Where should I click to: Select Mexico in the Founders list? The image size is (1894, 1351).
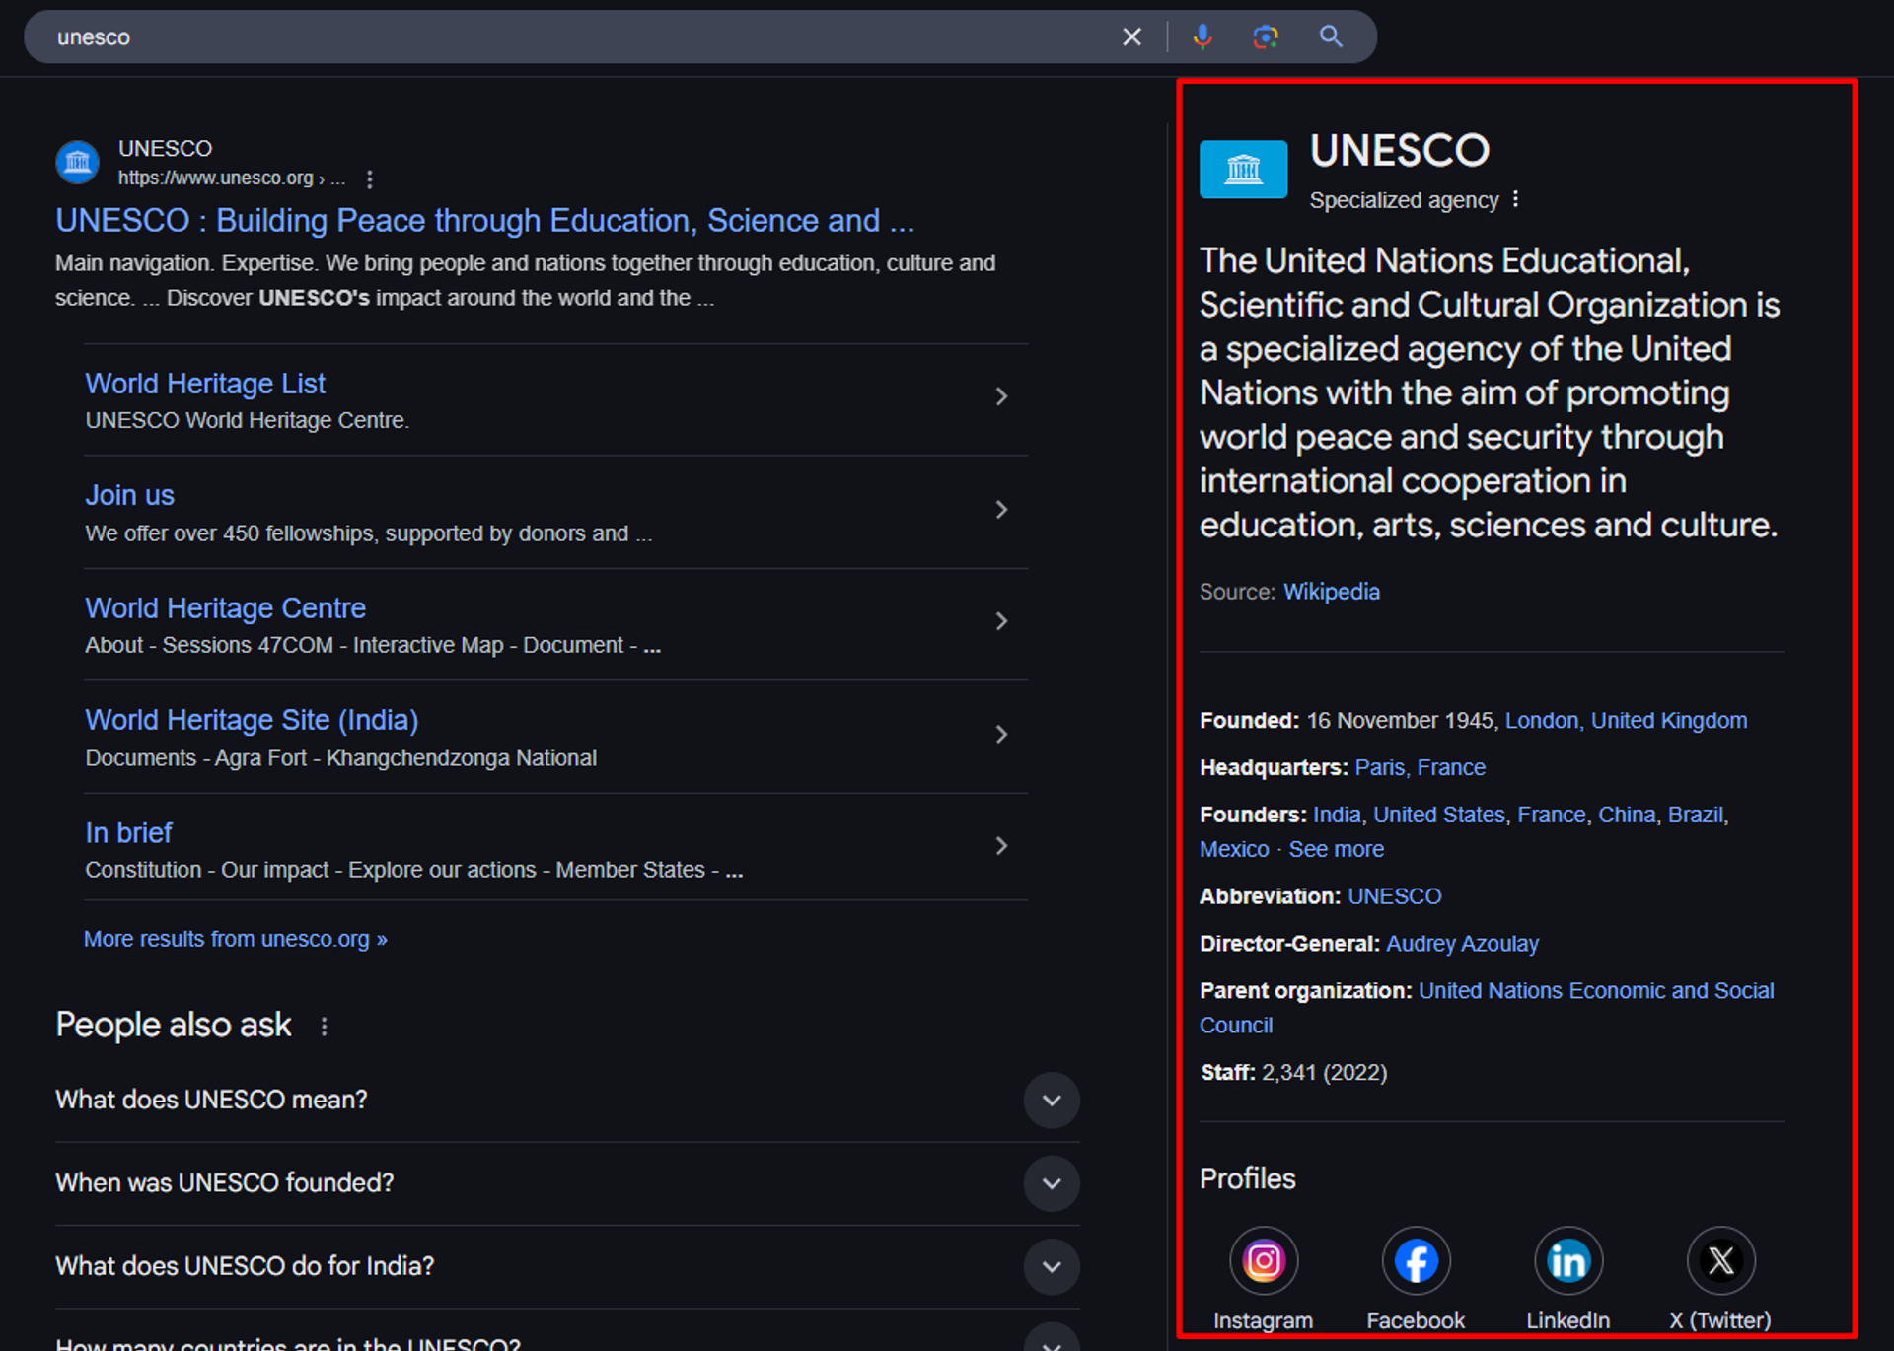[x=1234, y=850]
